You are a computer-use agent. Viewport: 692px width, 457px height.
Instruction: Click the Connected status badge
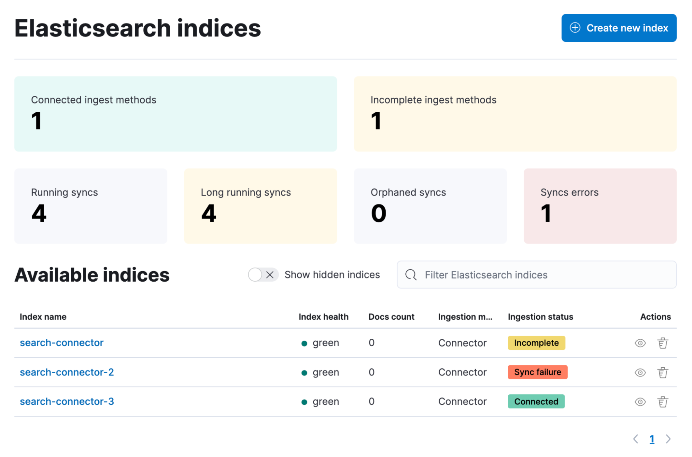click(536, 401)
